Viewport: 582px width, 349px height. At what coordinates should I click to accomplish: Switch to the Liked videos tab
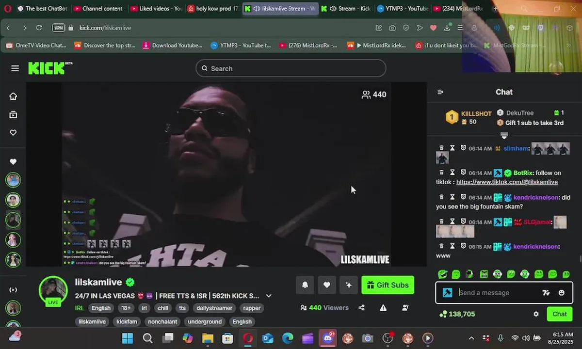pyautogui.click(x=157, y=9)
